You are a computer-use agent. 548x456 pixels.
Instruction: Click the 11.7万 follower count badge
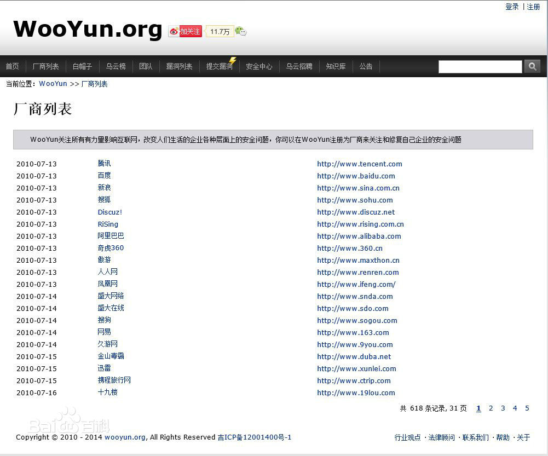point(220,32)
